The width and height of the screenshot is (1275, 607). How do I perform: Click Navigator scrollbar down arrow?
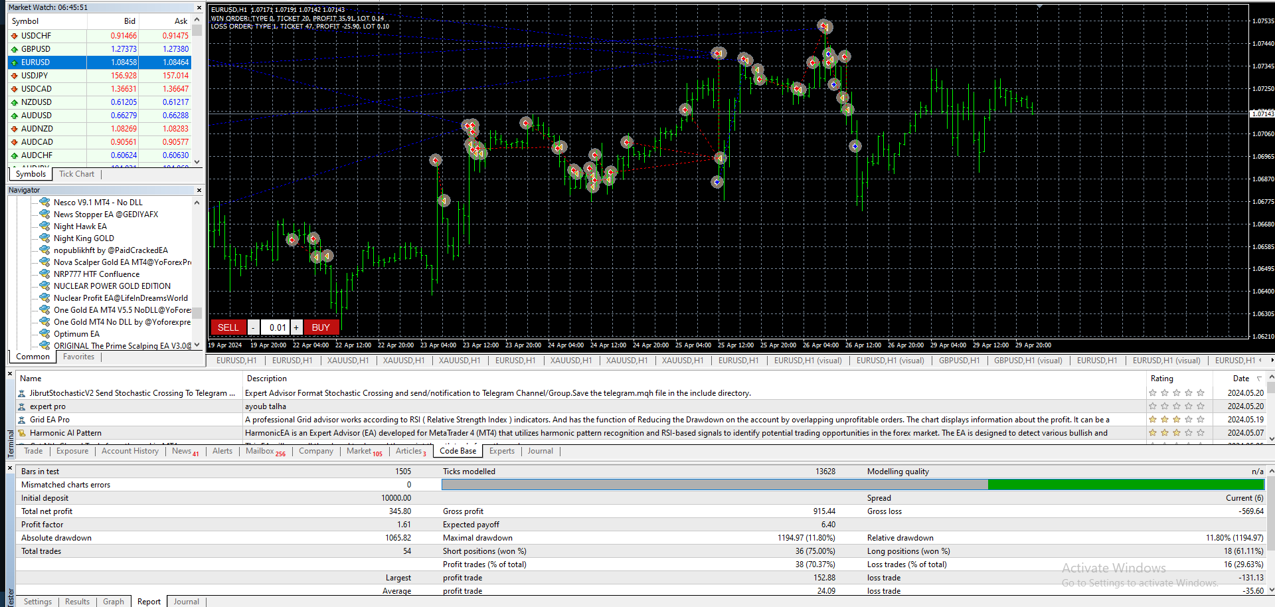197,345
